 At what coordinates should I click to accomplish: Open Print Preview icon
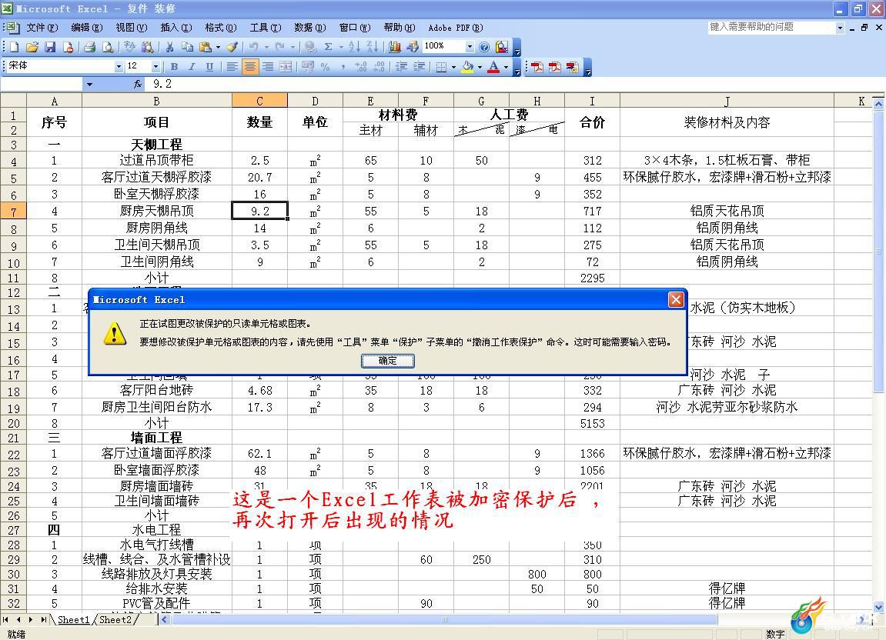click(x=107, y=47)
